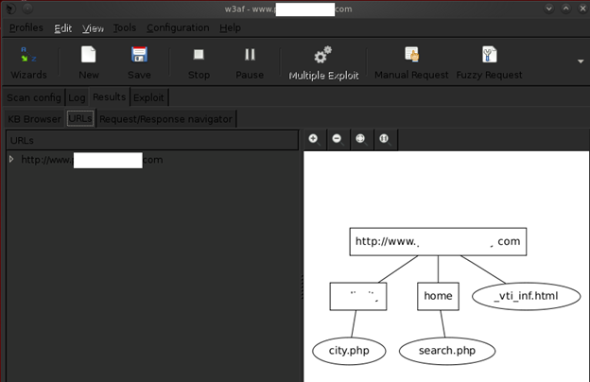Switch to the Exploit tab

(x=148, y=97)
